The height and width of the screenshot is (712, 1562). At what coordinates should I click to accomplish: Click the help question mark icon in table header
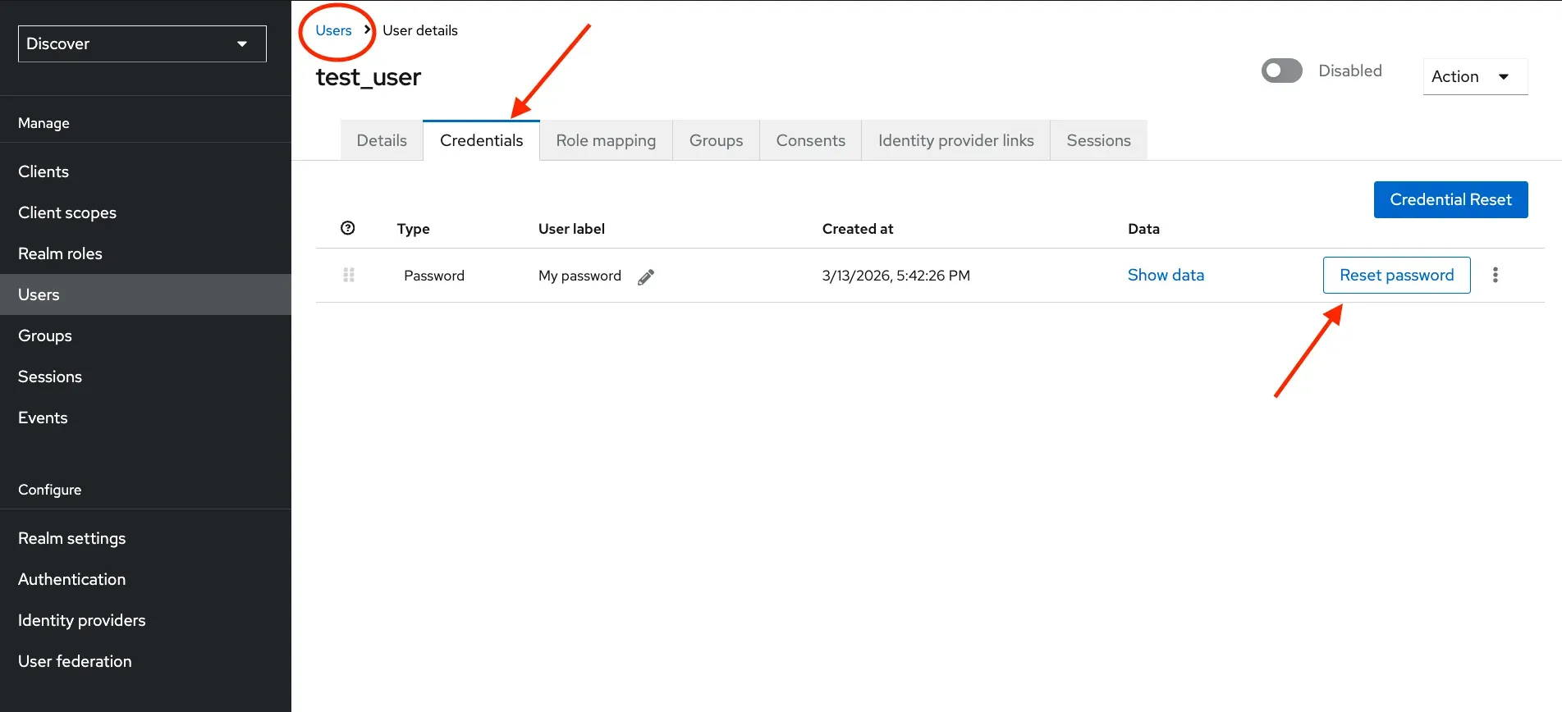(348, 228)
